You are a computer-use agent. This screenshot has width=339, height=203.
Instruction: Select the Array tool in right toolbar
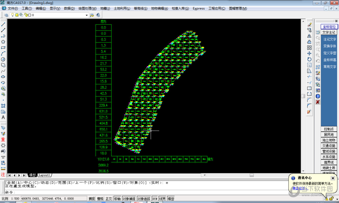[310, 48]
